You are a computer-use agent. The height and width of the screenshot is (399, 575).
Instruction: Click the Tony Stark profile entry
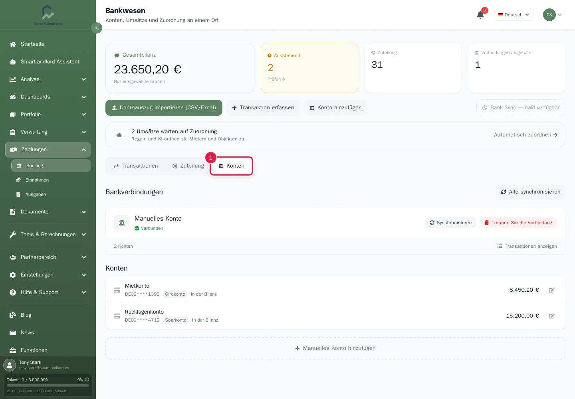pos(48,365)
